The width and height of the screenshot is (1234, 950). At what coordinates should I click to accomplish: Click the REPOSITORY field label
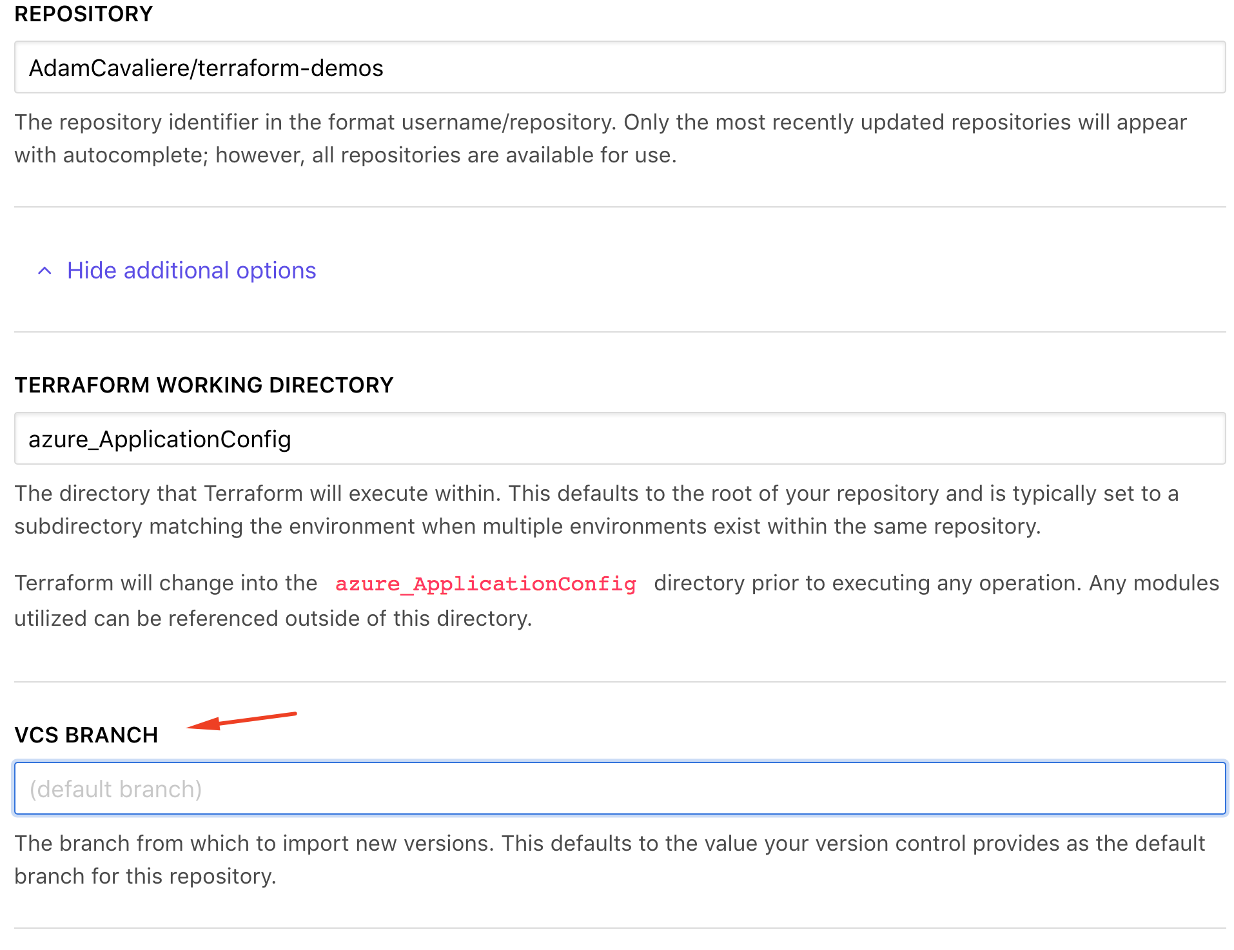pos(84,14)
